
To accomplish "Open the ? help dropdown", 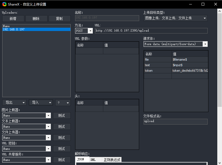I will coord(63,102).
